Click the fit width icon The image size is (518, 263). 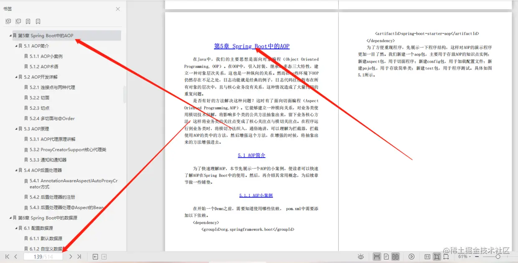pyautogui.click(x=446, y=257)
